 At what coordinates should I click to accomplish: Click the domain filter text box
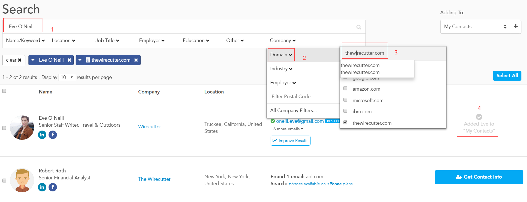393,53
